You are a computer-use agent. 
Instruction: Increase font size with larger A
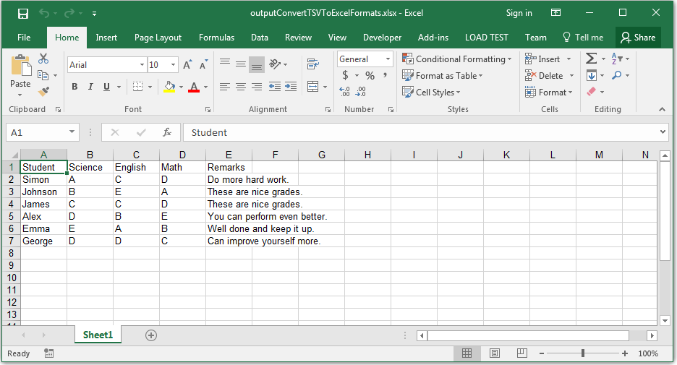187,65
